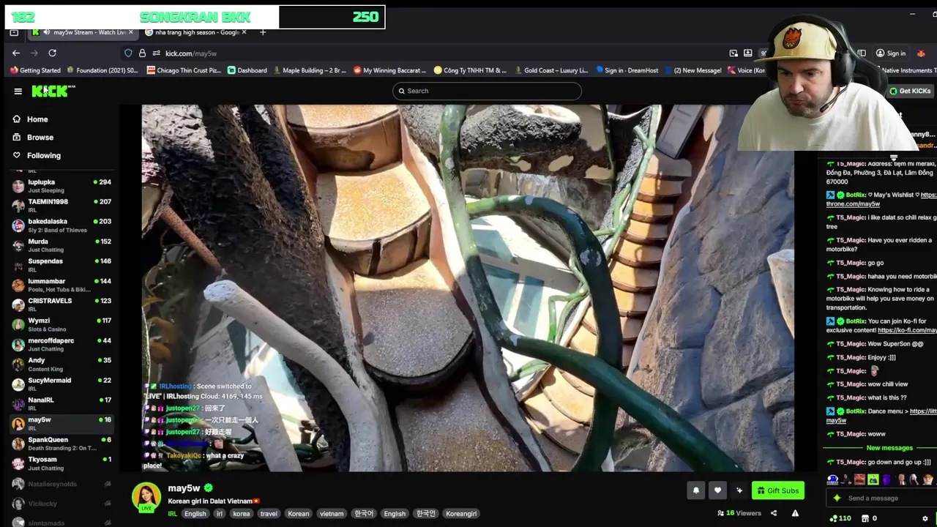Open the Getting Started bookmark
Viewport: 937px width, 527px height.
[35, 70]
